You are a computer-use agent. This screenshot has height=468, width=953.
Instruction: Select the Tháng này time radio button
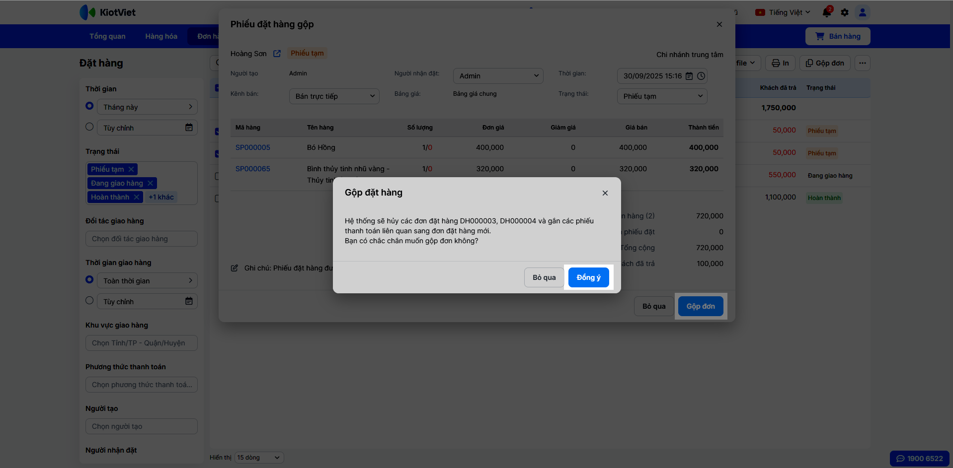[89, 106]
